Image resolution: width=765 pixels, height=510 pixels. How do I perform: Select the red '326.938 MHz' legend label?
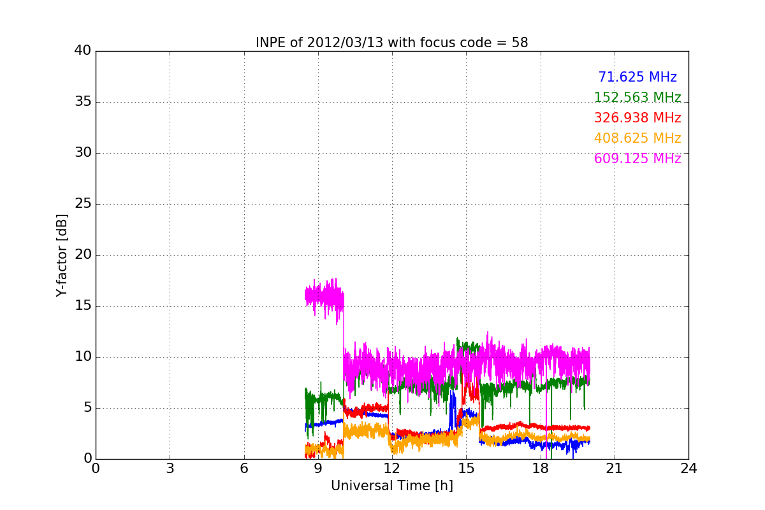point(637,118)
